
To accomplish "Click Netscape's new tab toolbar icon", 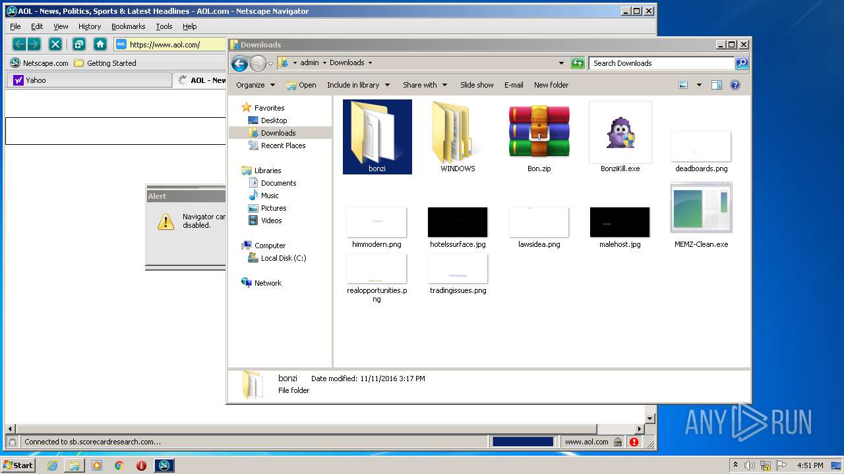I will tap(78, 44).
